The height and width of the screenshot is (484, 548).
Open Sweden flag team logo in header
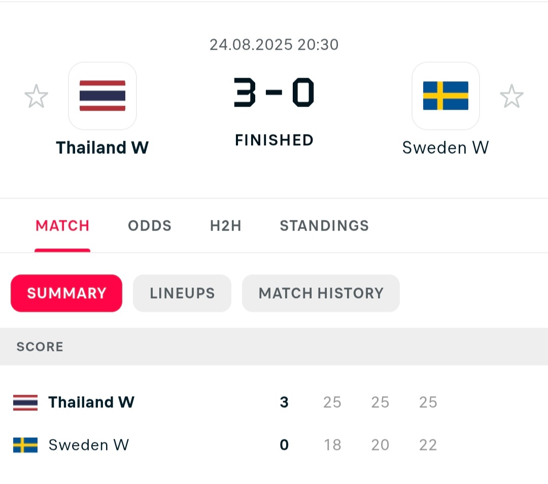(446, 96)
